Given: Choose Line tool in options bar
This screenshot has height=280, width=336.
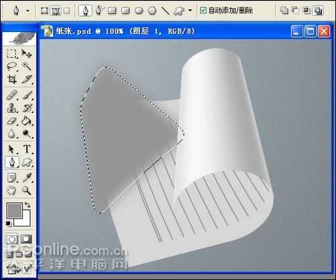Looking at the screenshot, I should 165,10.
